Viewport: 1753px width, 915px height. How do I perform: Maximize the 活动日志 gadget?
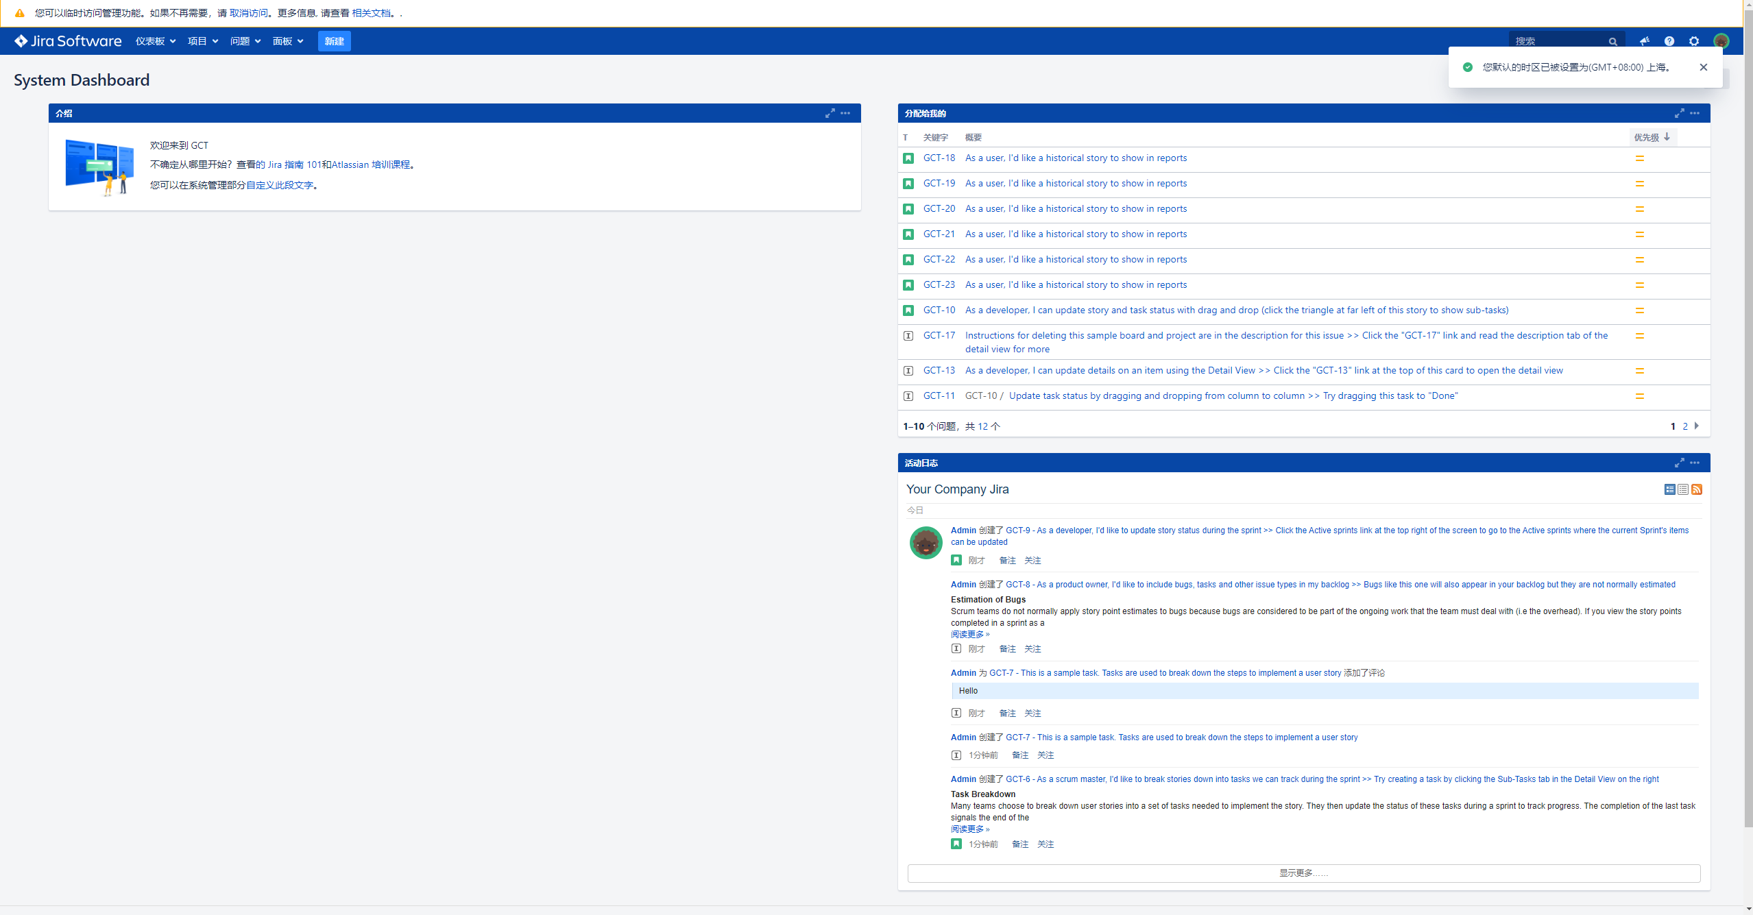point(1679,463)
